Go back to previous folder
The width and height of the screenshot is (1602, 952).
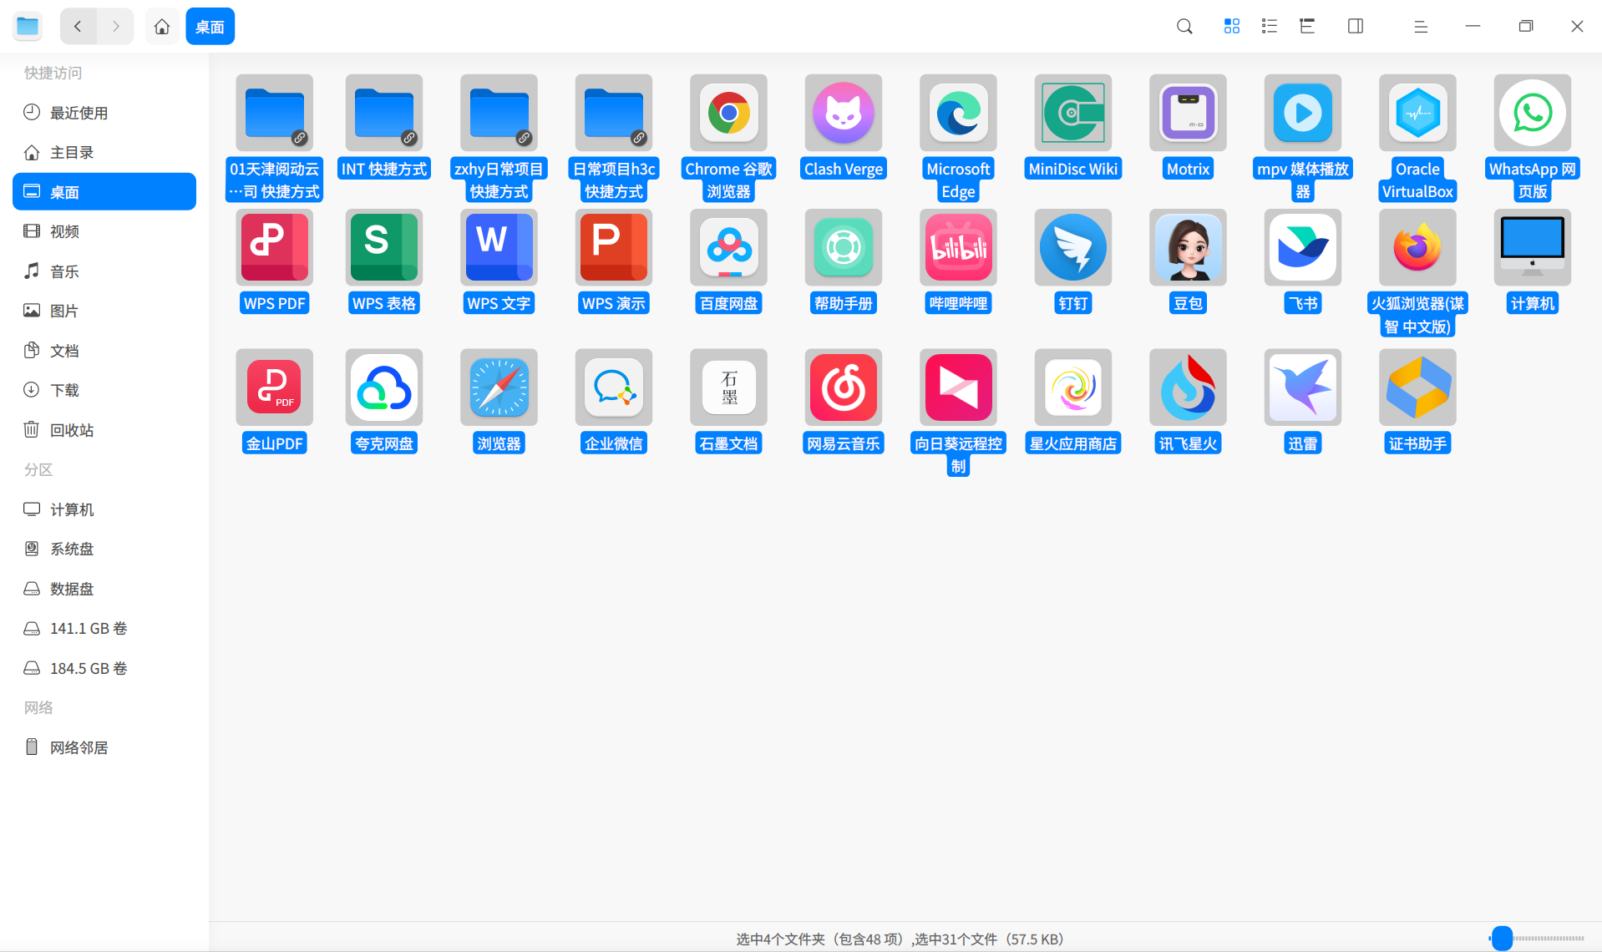(x=79, y=27)
